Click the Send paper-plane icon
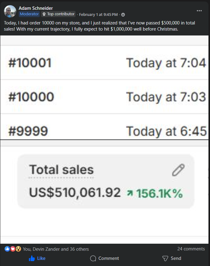 click(x=165, y=258)
